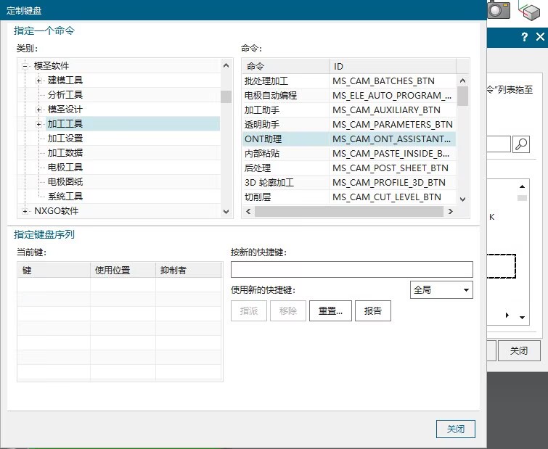Click the 报告 button

pyautogui.click(x=373, y=310)
